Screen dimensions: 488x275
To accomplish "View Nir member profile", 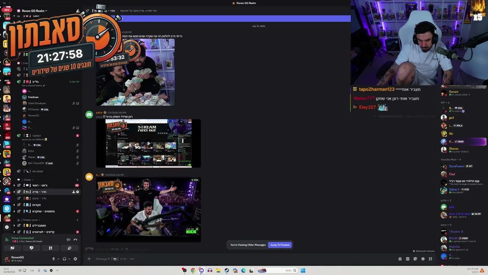I will [451, 134].
